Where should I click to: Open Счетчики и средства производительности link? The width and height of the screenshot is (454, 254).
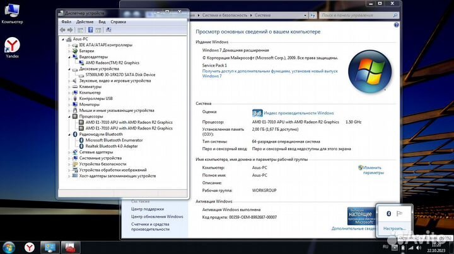150,226
